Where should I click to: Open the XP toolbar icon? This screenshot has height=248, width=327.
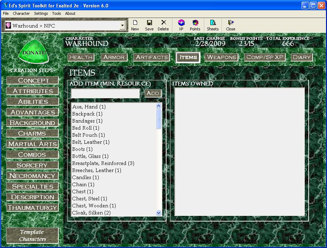click(181, 23)
